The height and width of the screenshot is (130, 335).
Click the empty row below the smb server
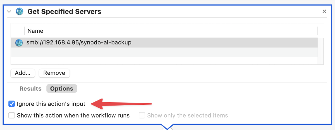[164, 52]
